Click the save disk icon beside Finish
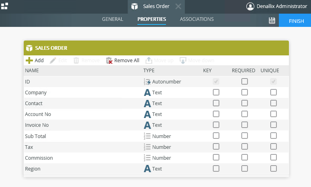Viewport: 311px width, 187px height. [x=272, y=20]
